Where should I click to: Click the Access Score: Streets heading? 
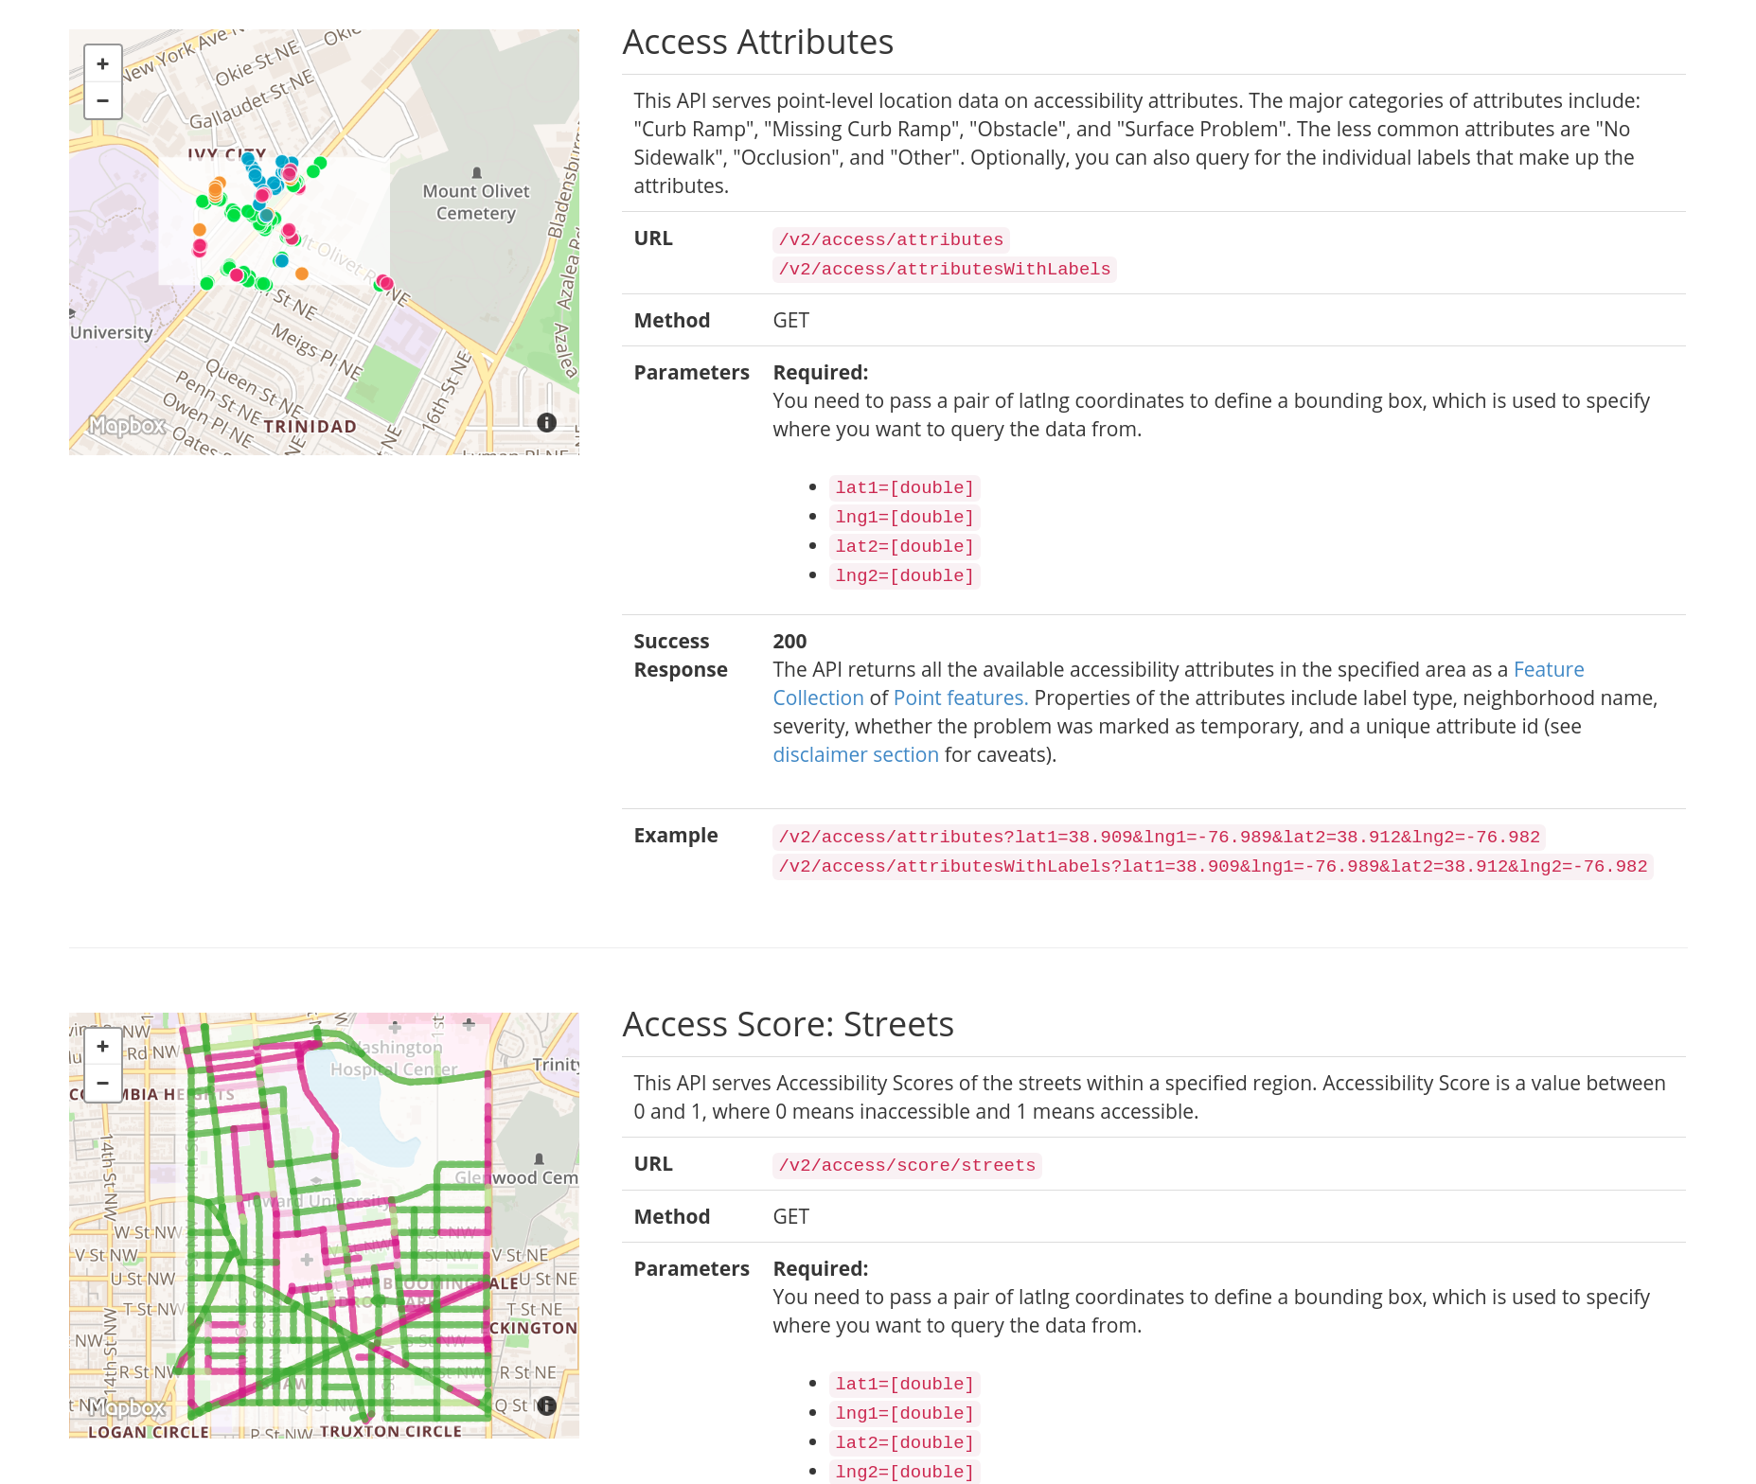788,1025
